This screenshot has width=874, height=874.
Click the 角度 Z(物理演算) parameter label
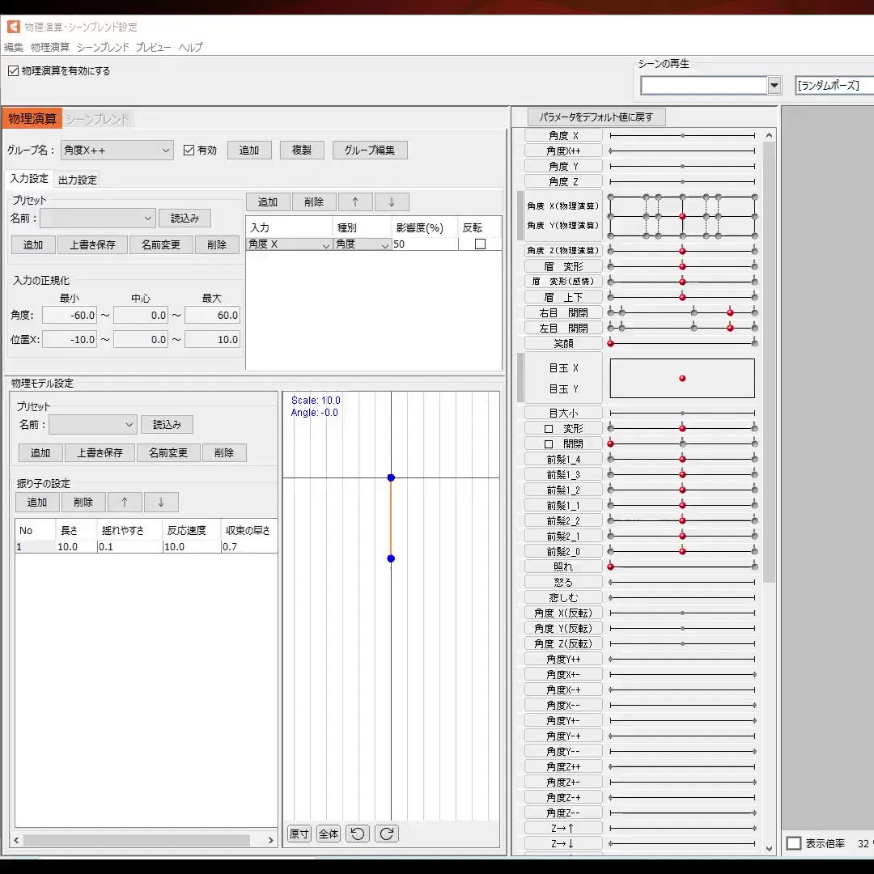(x=563, y=251)
